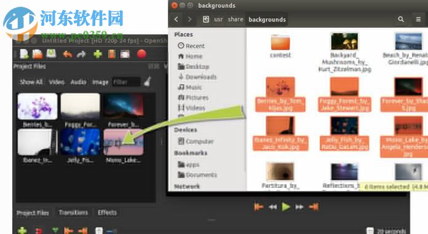
Task: Click the share path segment
Action: [x=236, y=20]
